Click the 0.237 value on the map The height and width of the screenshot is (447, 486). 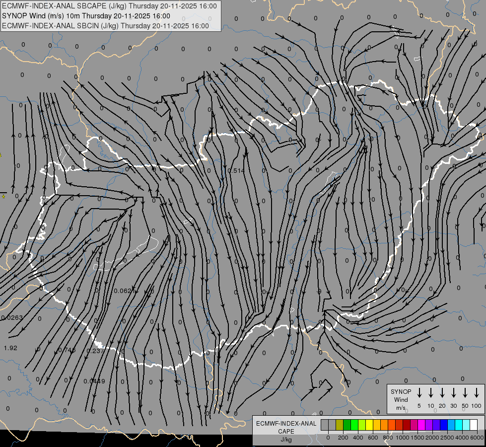[95, 351]
